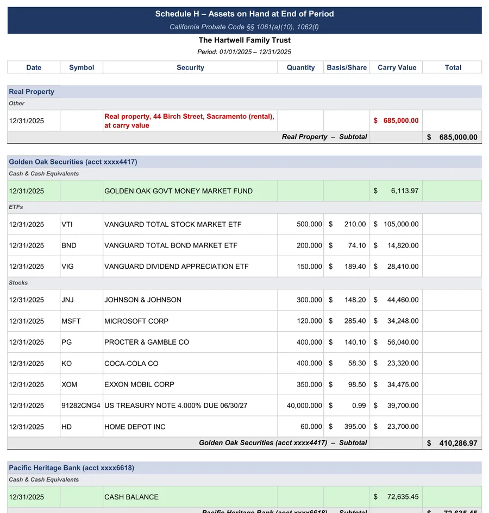Click the VIG symbol cell
Viewport: 489px width, 513px height.
pos(81,267)
